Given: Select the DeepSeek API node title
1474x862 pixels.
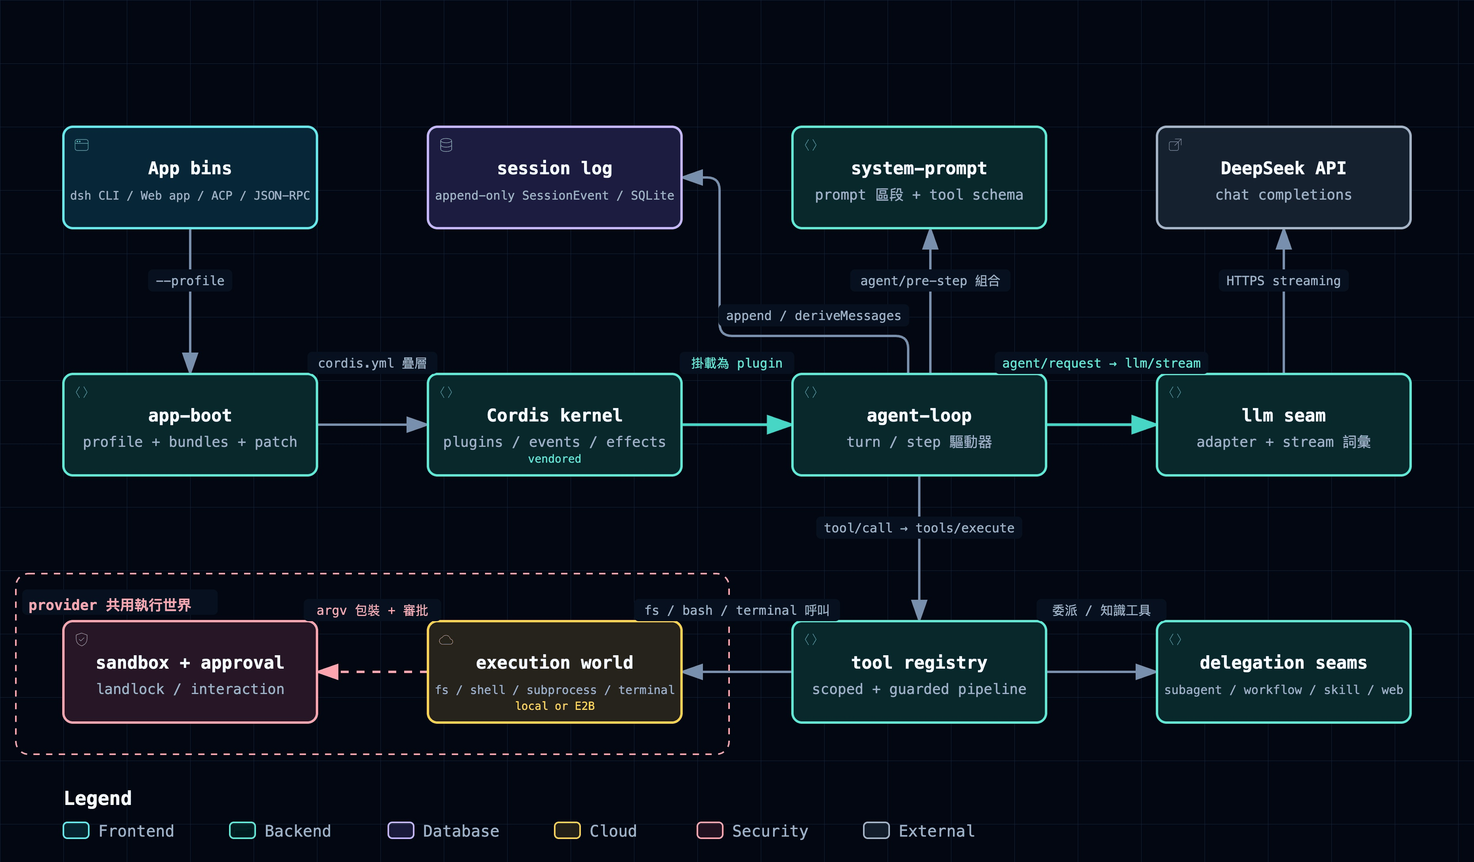Looking at the screenshot, I should 1283,168.
